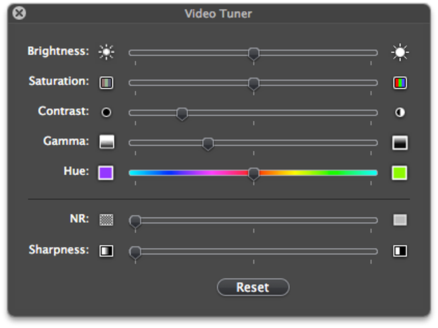Click the Brightness slider handle
Image resolution: width=438 pixels, height=328 pixels.
point(254,54)
